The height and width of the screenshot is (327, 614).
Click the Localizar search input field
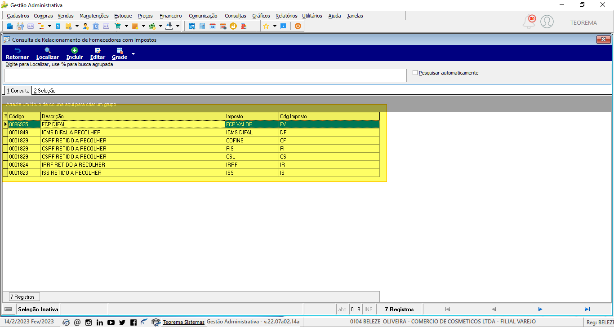pyautogui.click(x=205, y=75)
